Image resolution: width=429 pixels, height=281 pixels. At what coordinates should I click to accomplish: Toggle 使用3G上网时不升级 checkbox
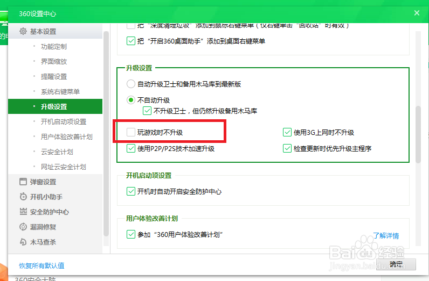(287, 132)
